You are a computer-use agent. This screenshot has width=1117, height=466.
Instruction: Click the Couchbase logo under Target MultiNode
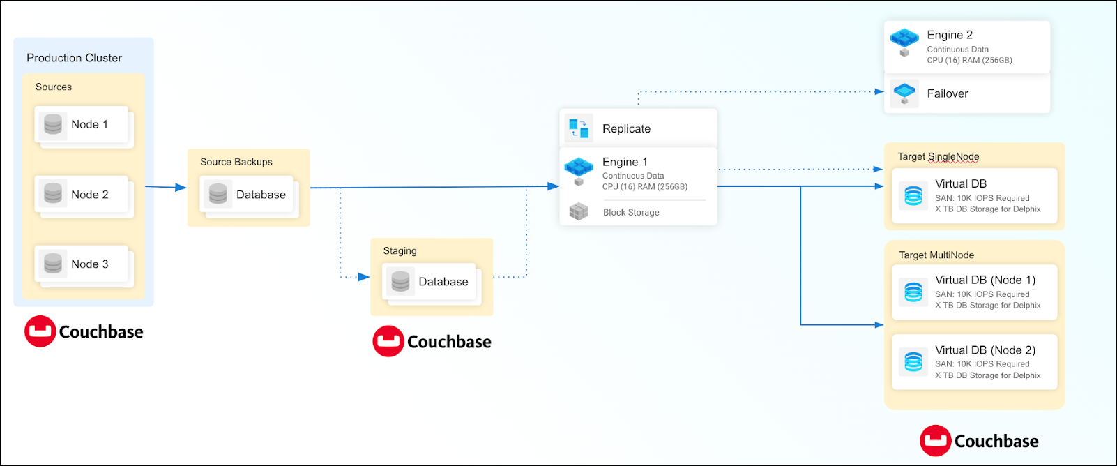[979, 441]
